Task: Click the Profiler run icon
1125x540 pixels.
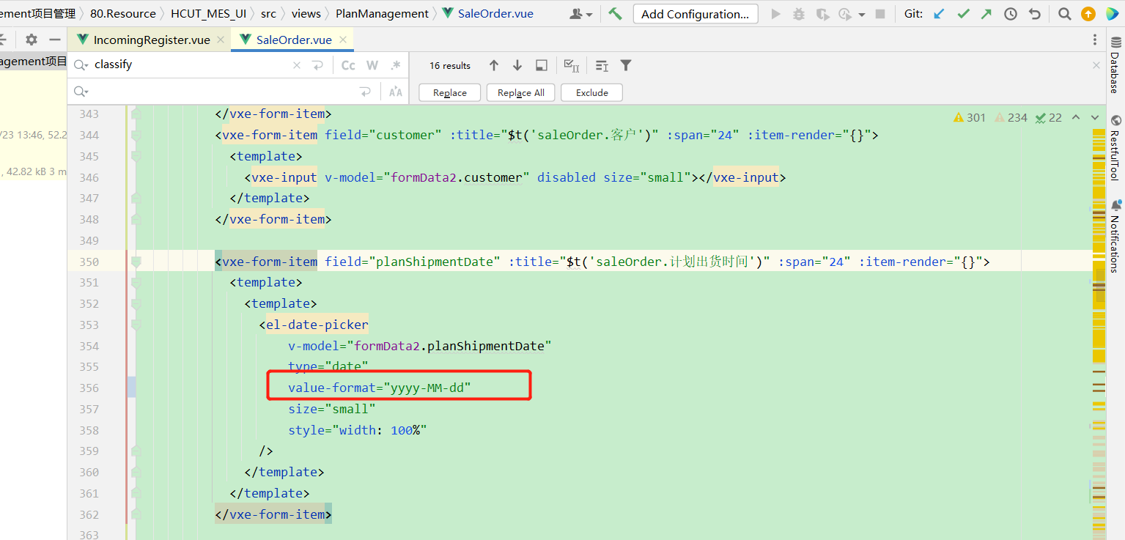Action: (845, 14)
